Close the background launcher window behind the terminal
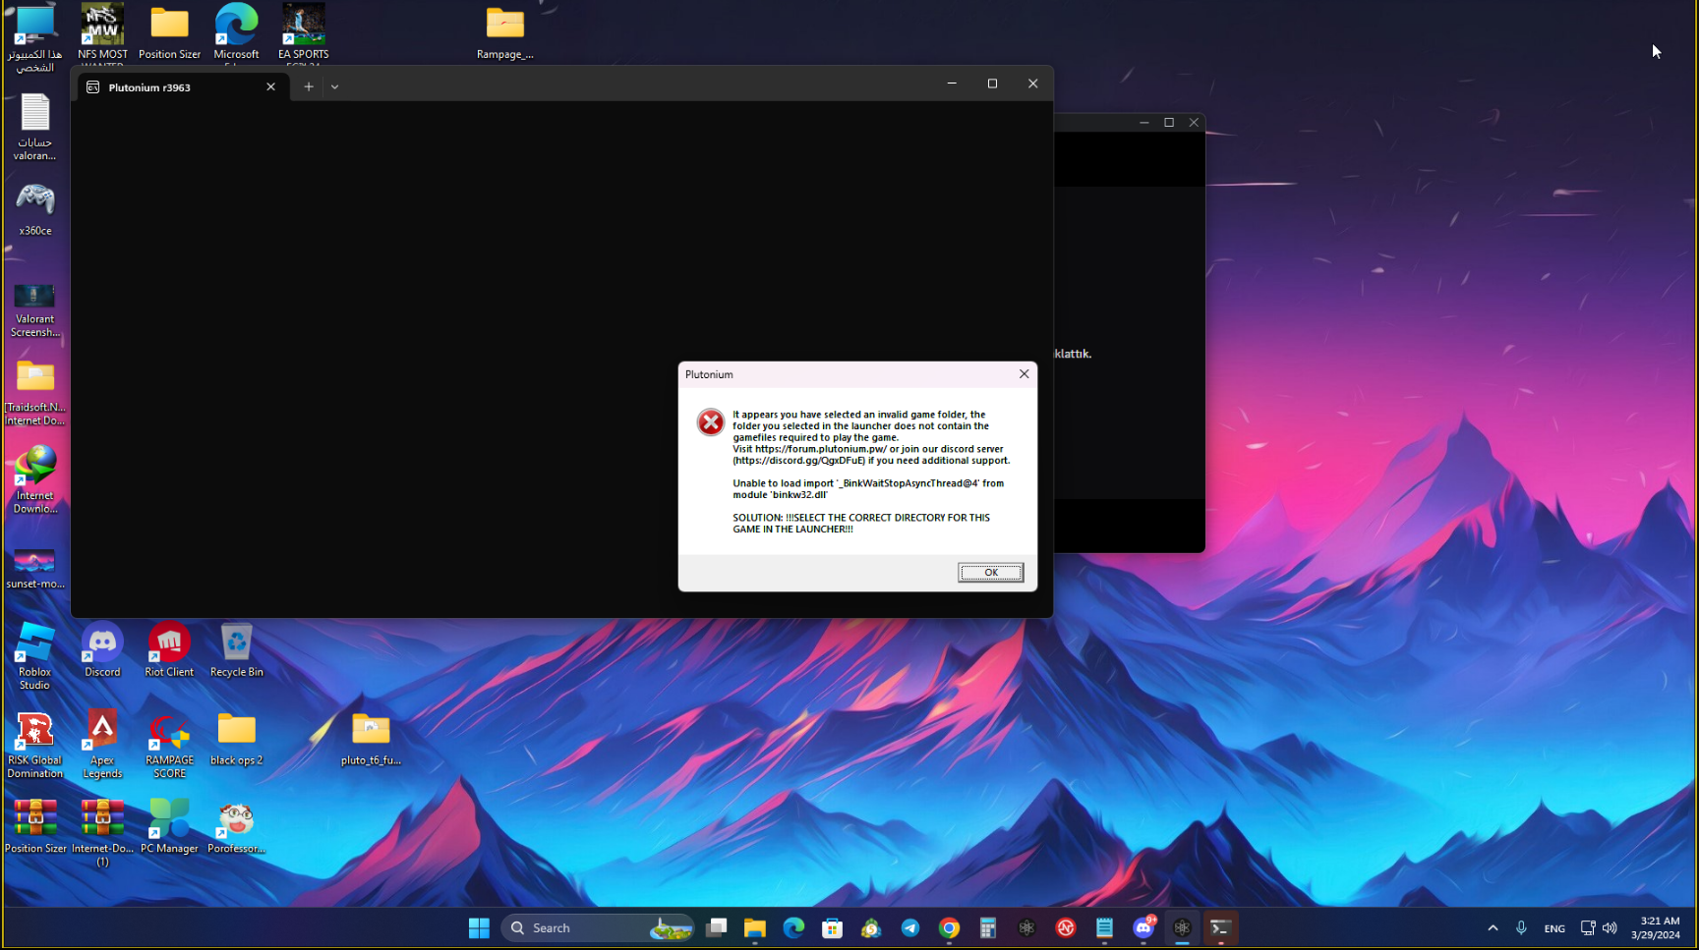The height and width of the screenshot is (950, 1699). (1194, 123)
